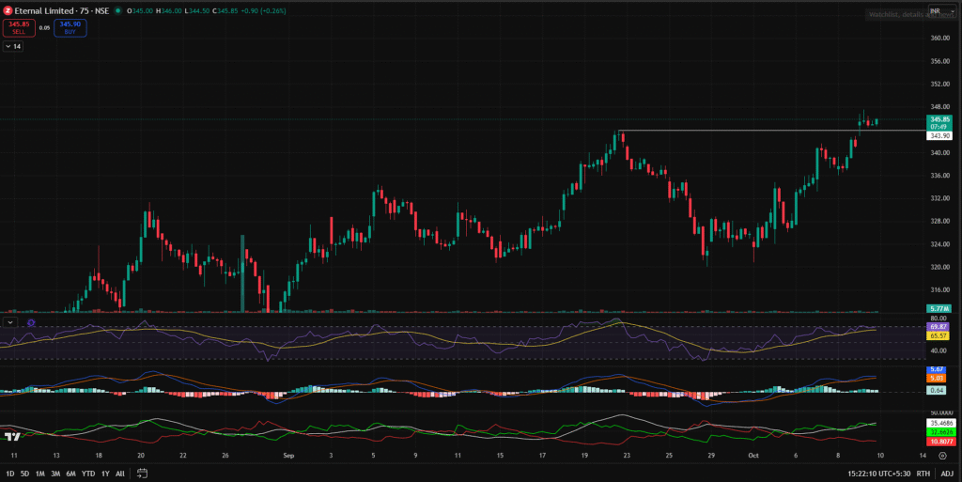The height and width of the screenshot is (482, 962).
Task: Toggle the RTH session setting
Action: (x=923, y=474)
